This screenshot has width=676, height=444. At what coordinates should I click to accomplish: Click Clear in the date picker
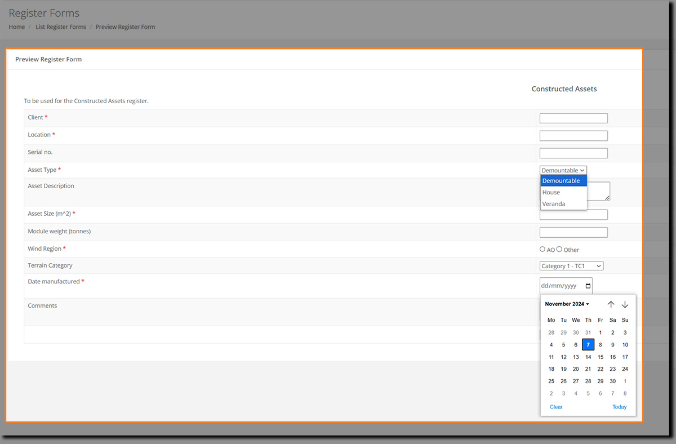[x=556, y=407]
